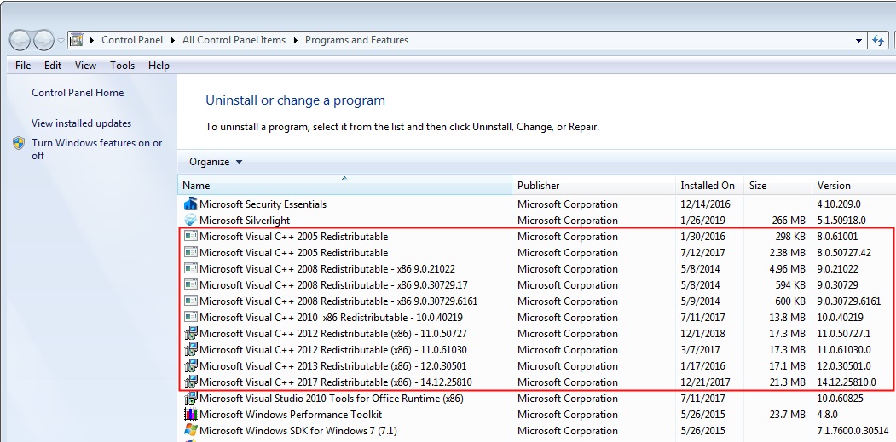Open the Organize dropdown

[x=216, y=162]
